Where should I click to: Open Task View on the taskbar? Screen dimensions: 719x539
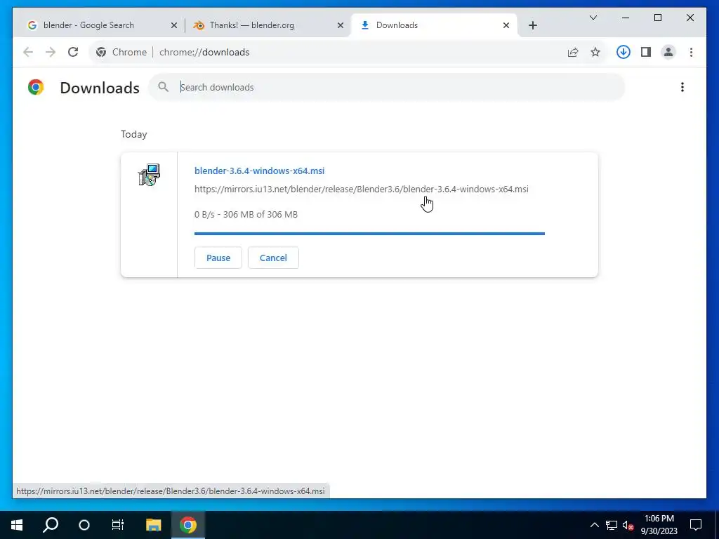(x=118, y=525)
